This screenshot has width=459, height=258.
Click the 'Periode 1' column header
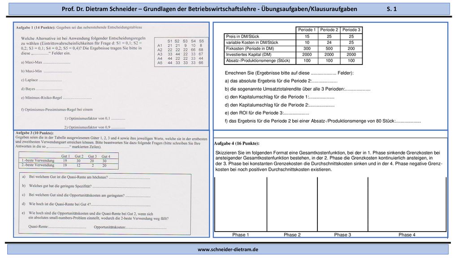point(307,30)
